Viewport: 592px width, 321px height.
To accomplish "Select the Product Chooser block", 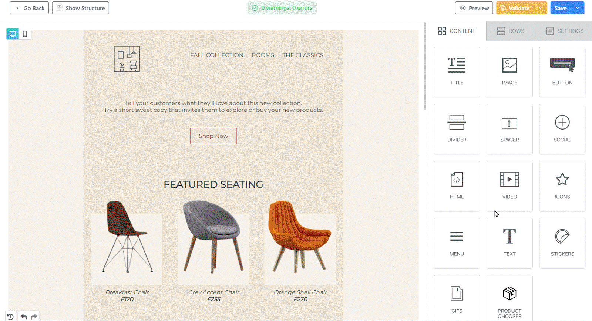I will [x=509, y=298].
